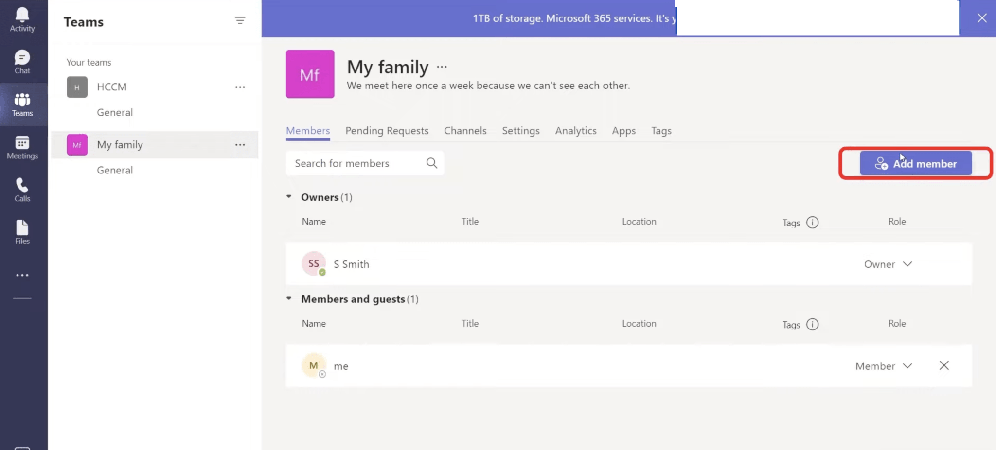Click the Add member button
Viewport: 996px width, 450px height.
(916, 163)
